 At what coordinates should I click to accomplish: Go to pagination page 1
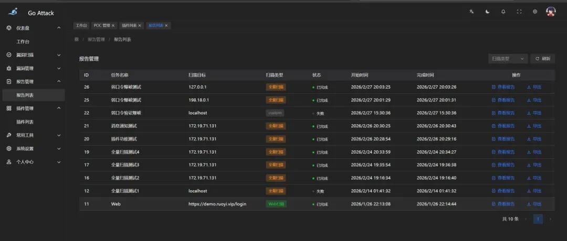coord(538,219)
